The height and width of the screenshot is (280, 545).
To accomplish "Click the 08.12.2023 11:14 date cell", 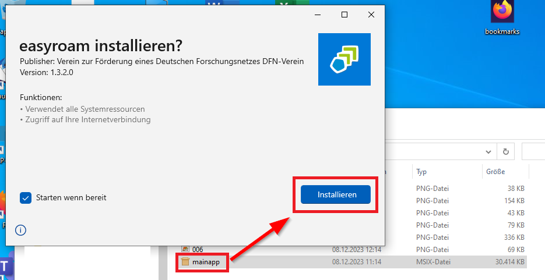I will (x=357, y=262).
